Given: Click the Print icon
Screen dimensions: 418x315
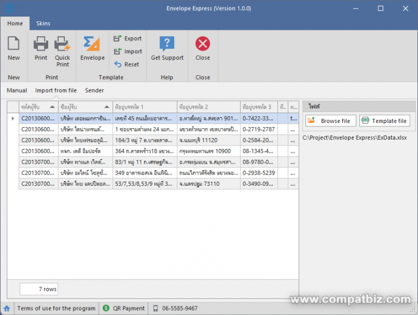Looking at the screenshot, I should coord(41,44).
